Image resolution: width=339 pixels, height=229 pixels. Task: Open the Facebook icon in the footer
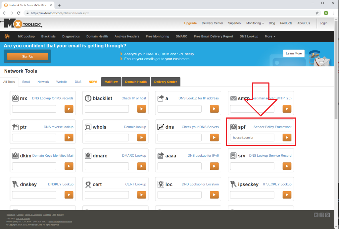tap(322, 215)
